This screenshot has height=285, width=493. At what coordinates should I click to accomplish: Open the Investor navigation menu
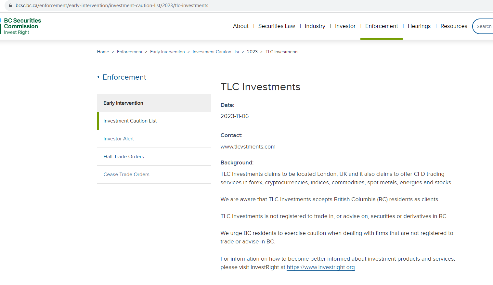[x=345, y=26]
